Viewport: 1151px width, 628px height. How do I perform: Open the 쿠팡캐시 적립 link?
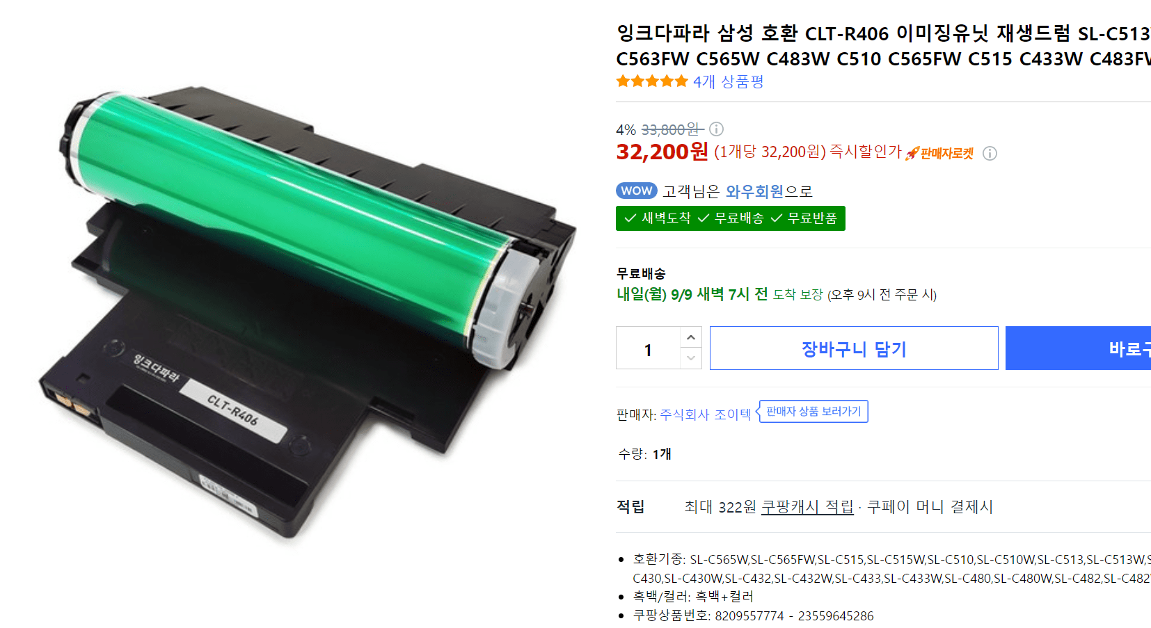tap(807, 507)
